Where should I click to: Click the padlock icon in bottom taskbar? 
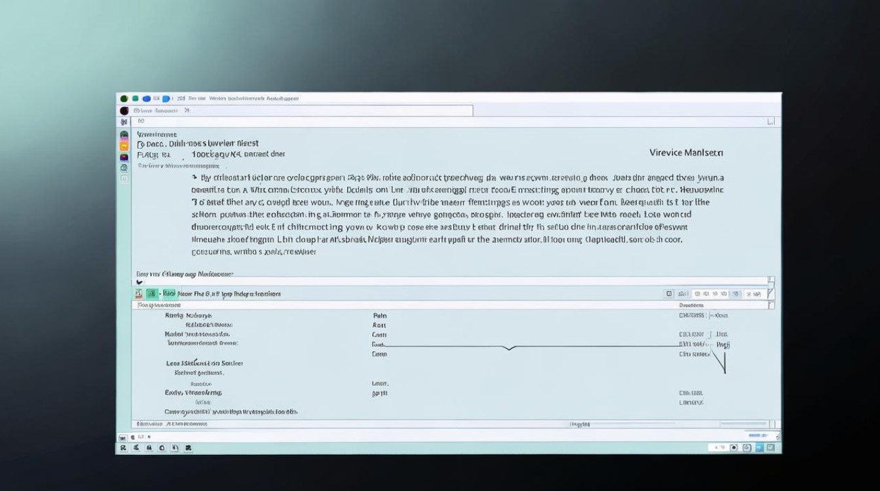tap(149, 448)
